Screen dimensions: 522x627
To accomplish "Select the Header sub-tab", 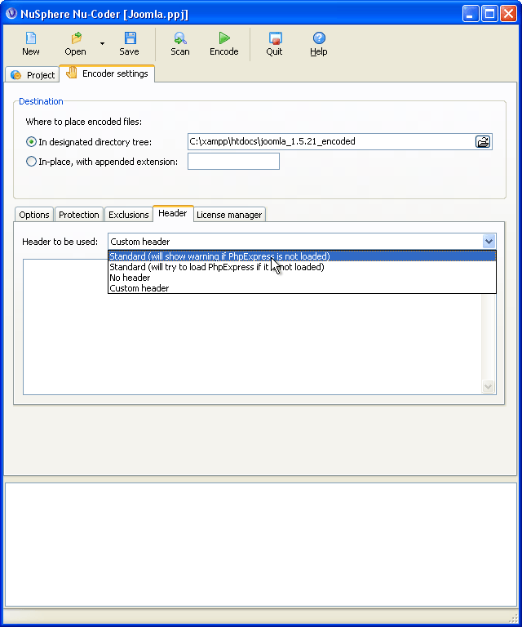I will click(x=173, y=213).
